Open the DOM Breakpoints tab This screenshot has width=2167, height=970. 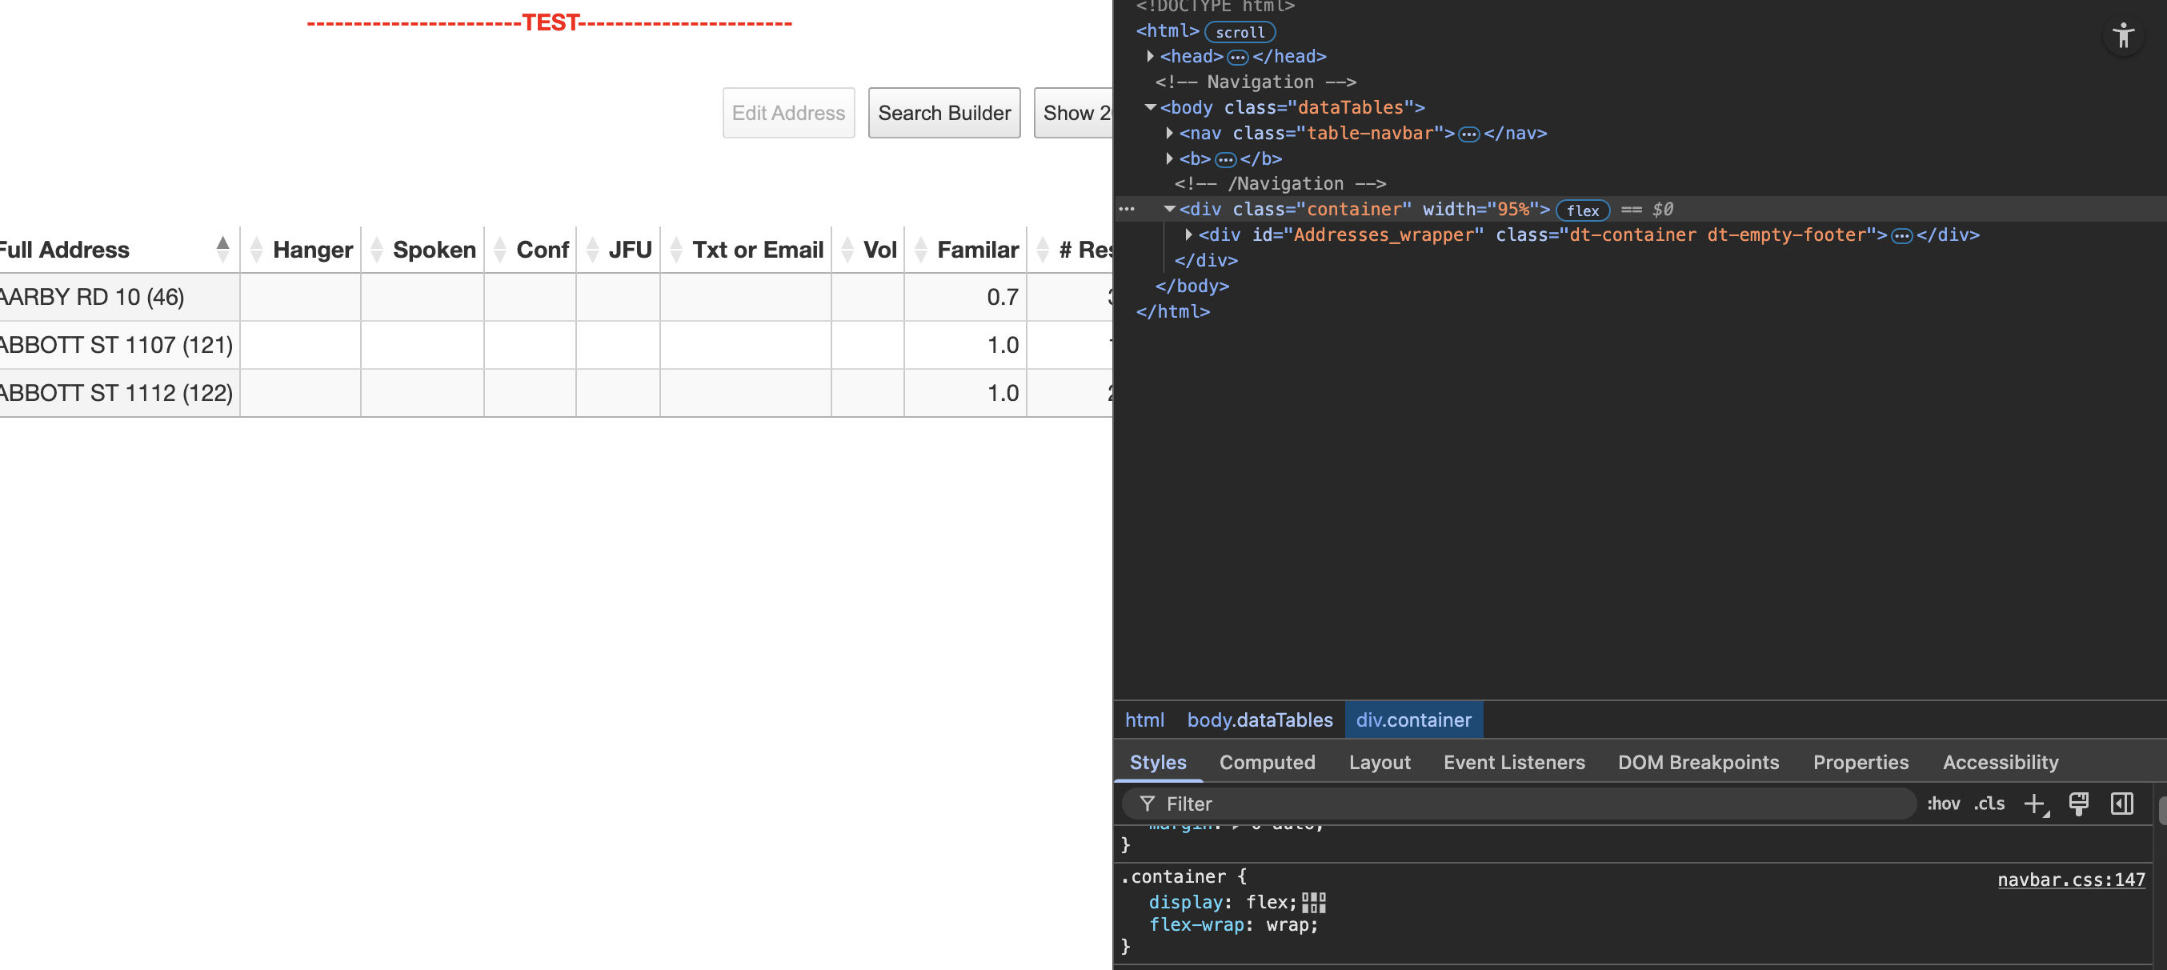[1698, 762]
